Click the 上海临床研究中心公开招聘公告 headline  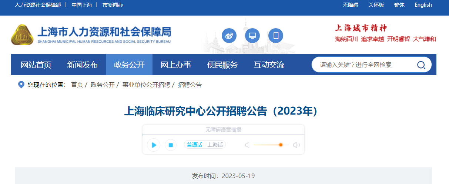(221, 111)
